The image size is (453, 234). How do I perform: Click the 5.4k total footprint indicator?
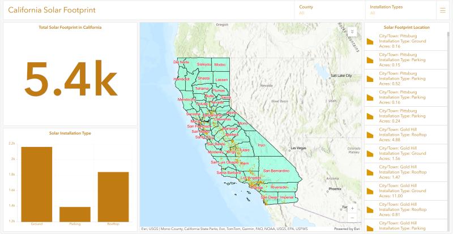[x=71, y=78]
